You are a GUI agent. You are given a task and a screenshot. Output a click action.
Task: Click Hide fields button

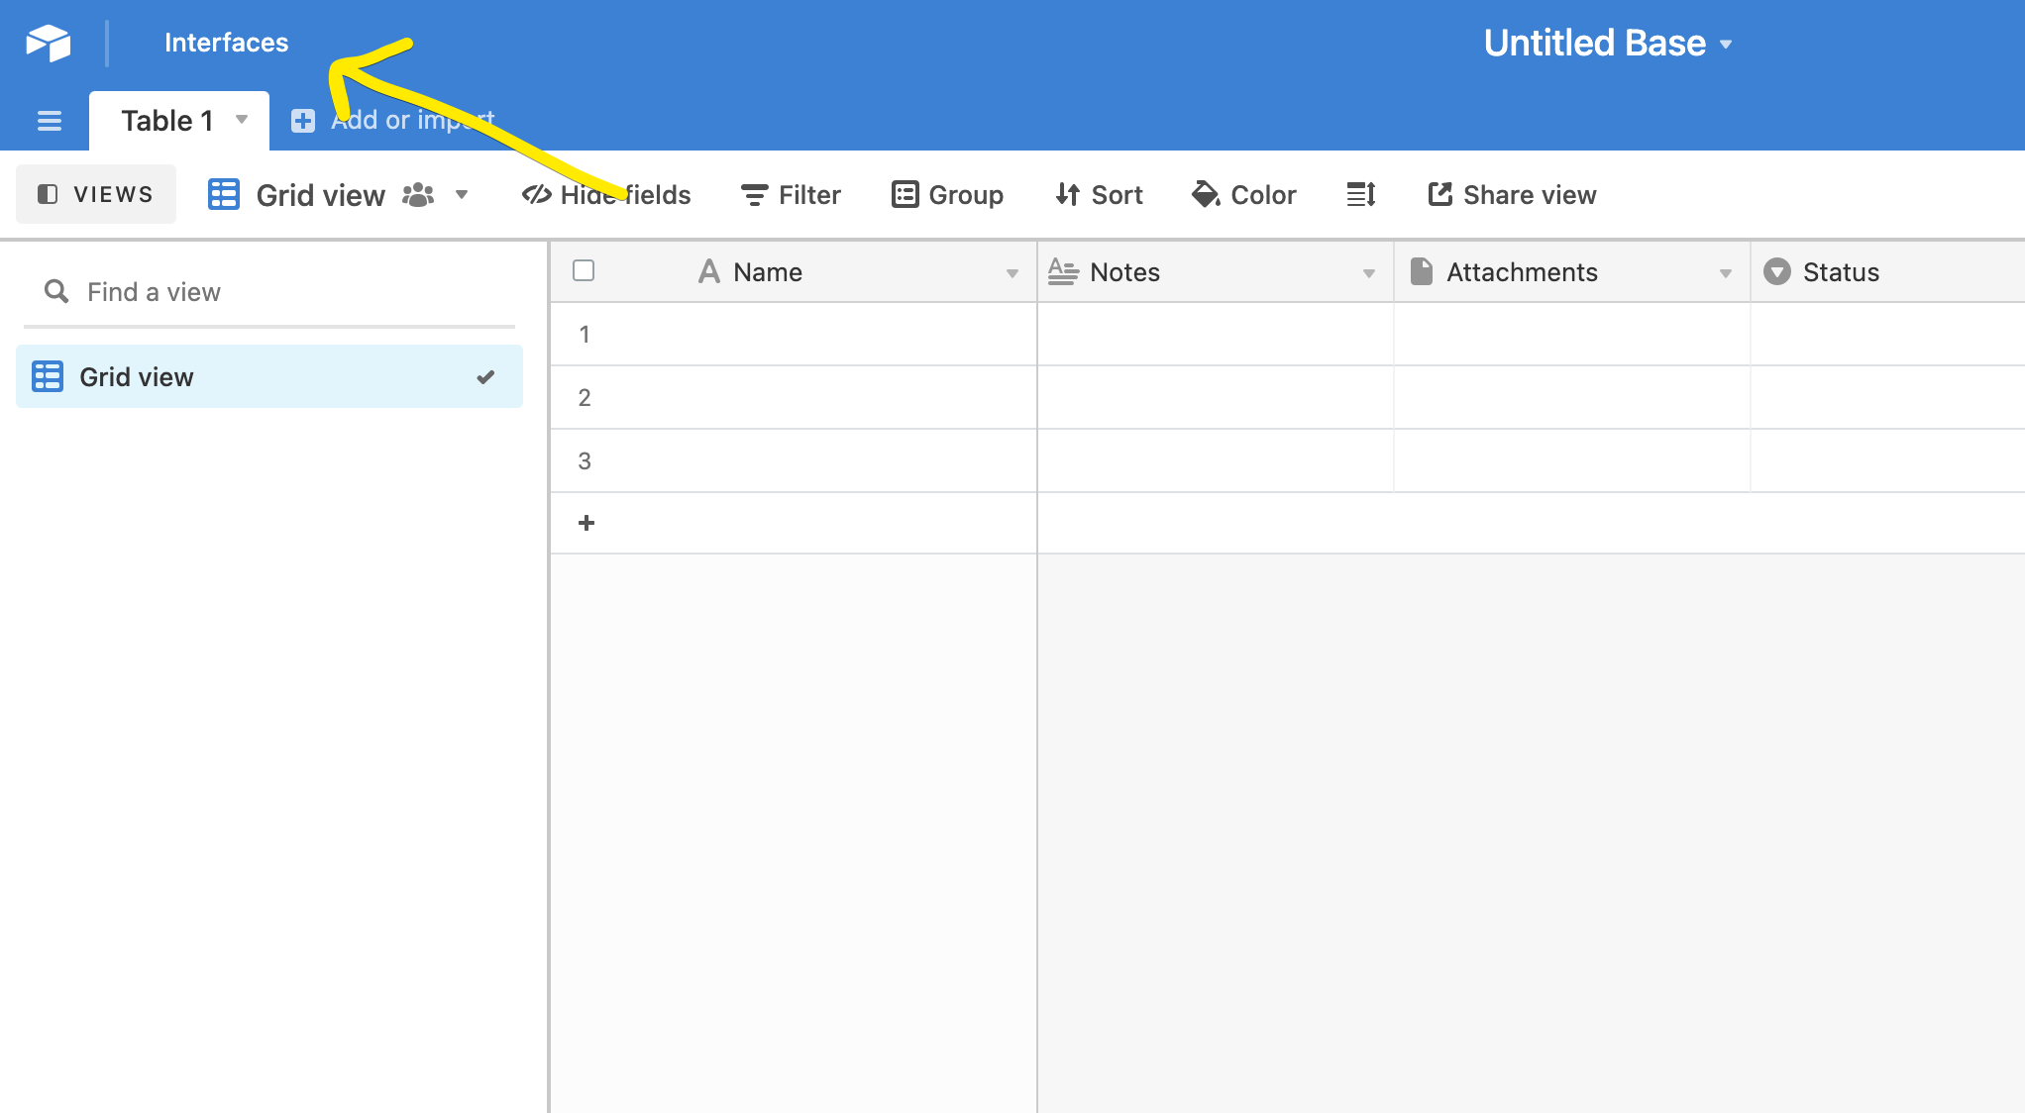(x=606, y=195)
